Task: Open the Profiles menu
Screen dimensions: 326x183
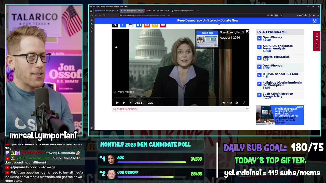Action: click(x=116, y=6)
